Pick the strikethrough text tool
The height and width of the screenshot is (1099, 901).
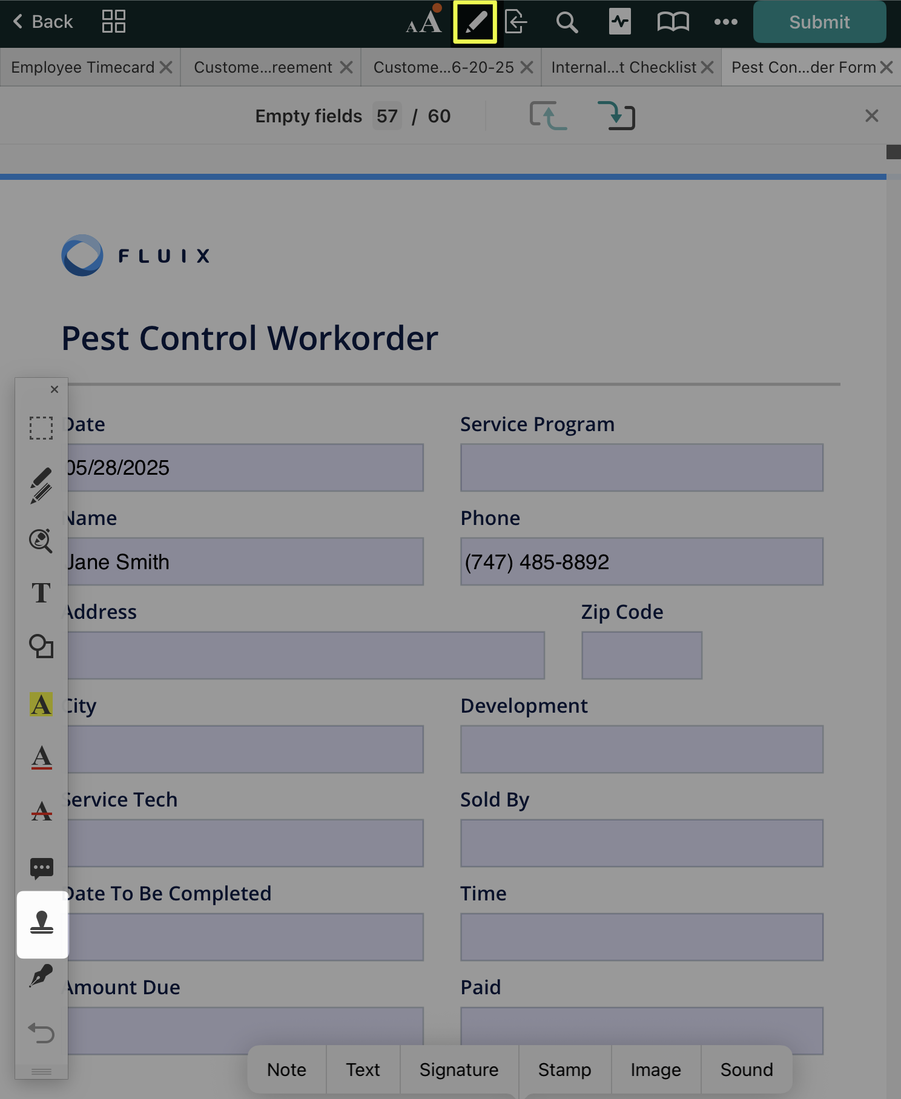coord(41,811)
